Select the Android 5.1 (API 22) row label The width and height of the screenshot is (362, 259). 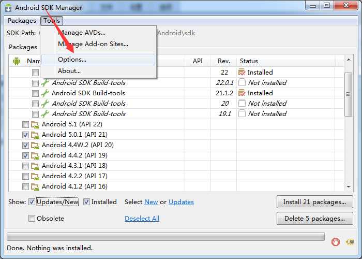coord(72,124)
